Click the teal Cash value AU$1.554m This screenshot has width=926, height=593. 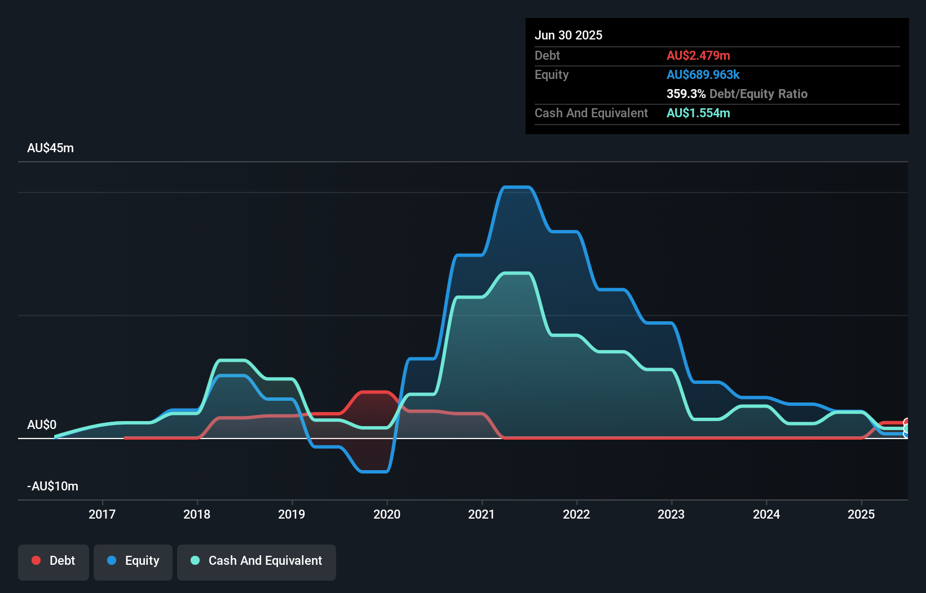(698, 113)
